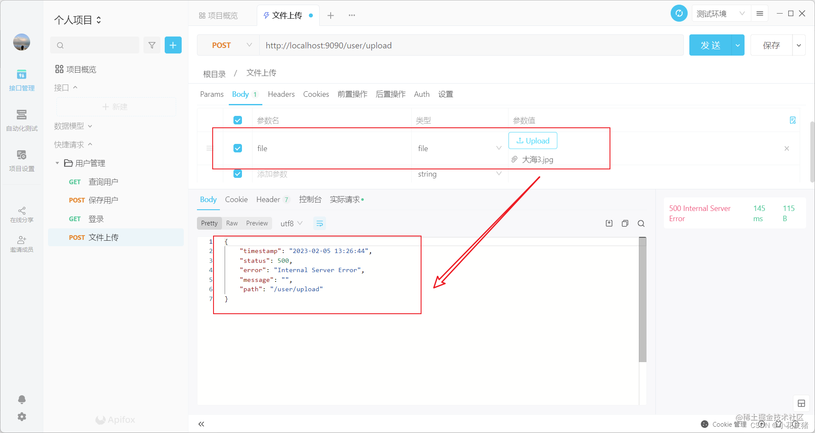Switch to the 项目概览 tab at top

coord(218,15)
